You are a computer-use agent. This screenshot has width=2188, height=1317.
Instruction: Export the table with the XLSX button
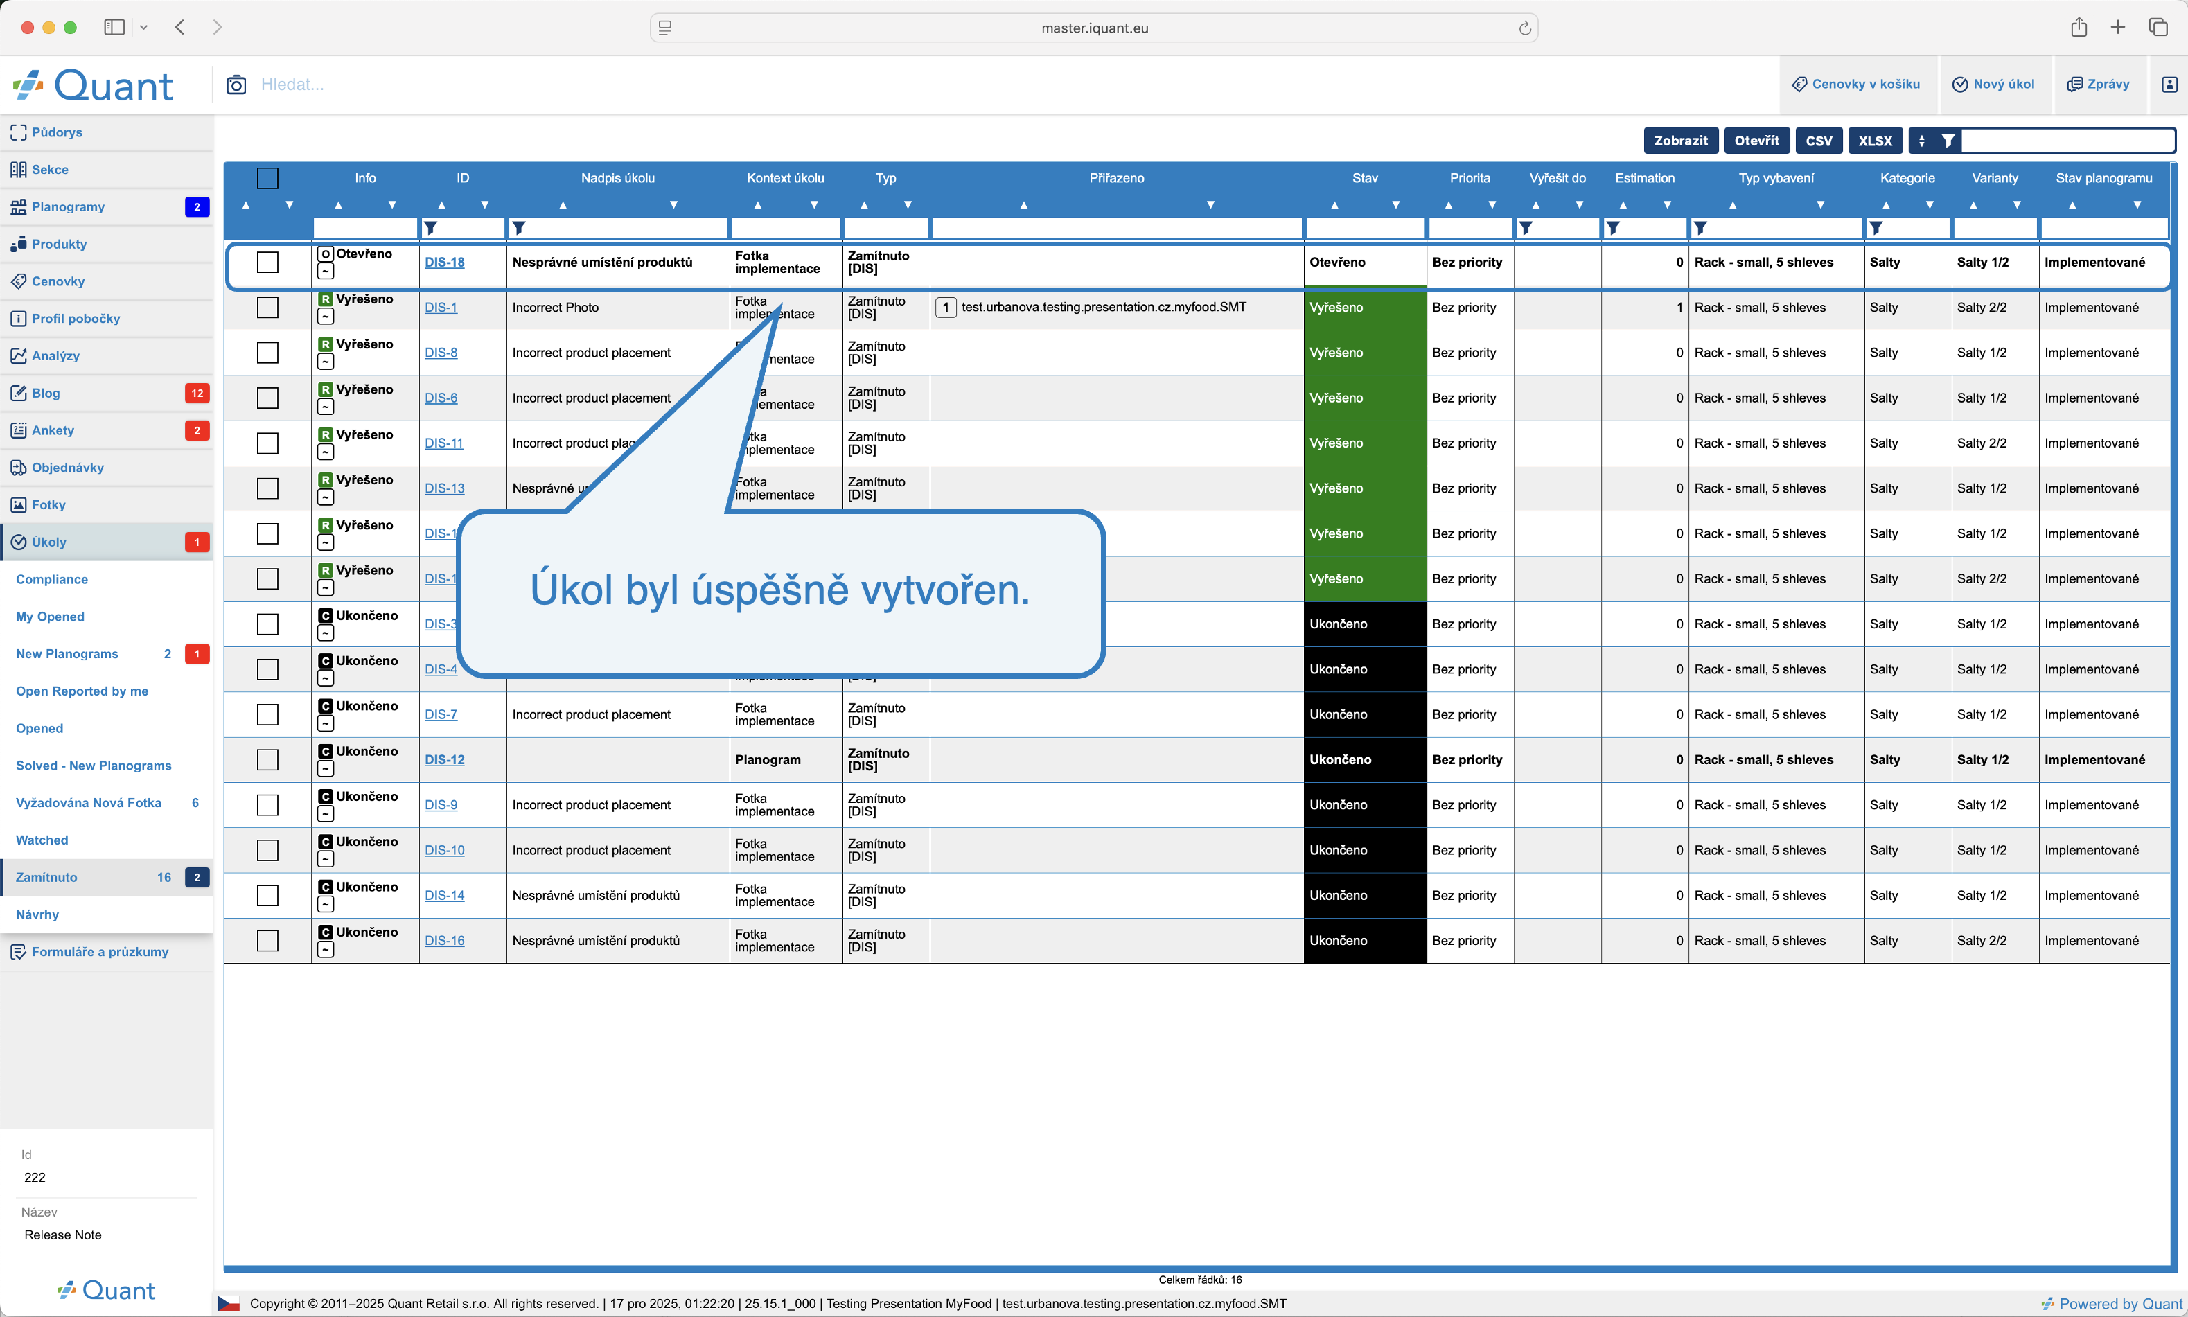point(1876,140)
